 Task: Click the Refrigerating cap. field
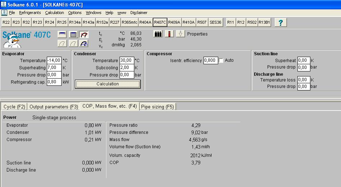(x=54, y=82)
